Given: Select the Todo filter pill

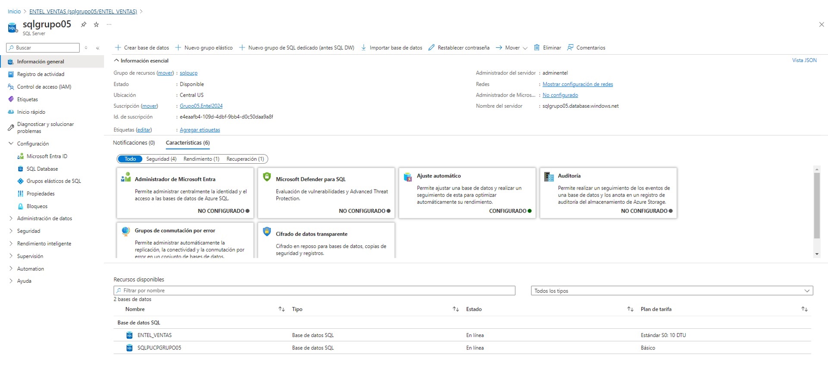Looking at the screenshot, I should tap(130, 159).
